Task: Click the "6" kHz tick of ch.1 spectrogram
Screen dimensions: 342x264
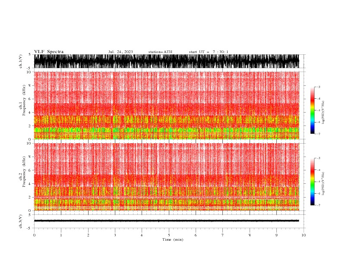Action: (x=30, y=99)
